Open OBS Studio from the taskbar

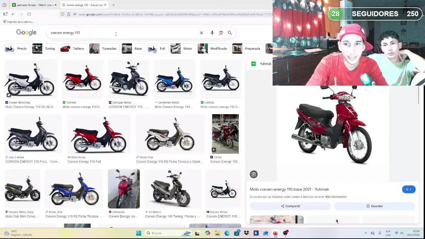click(285, 233)
